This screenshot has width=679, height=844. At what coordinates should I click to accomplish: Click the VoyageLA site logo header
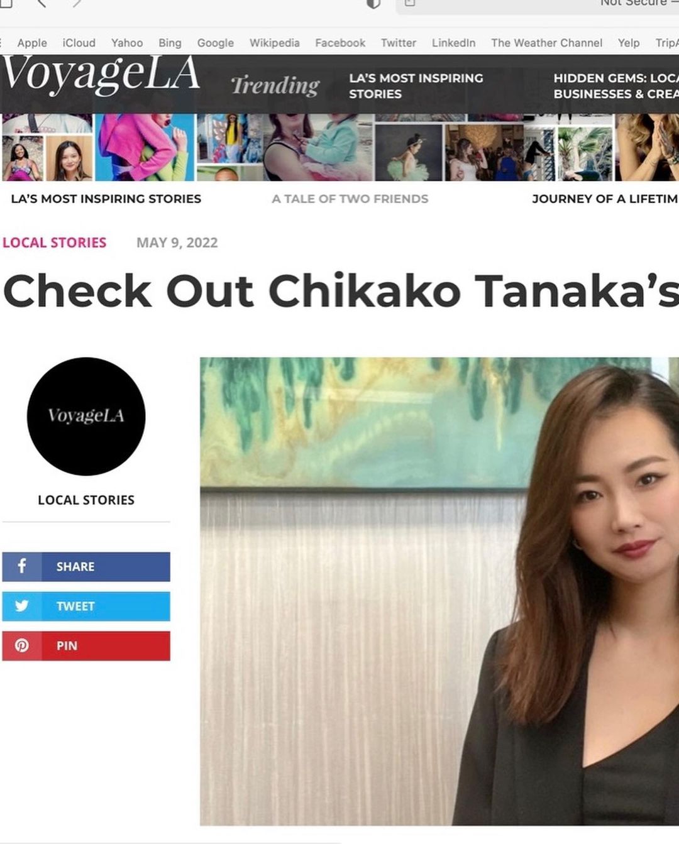101,75
